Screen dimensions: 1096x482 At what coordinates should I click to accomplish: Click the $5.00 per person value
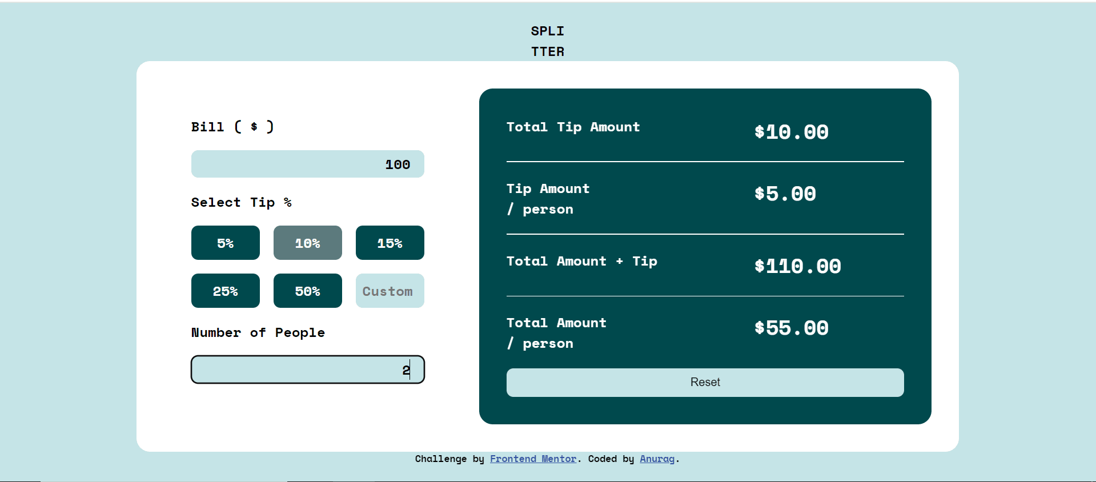tap(785, 193)
